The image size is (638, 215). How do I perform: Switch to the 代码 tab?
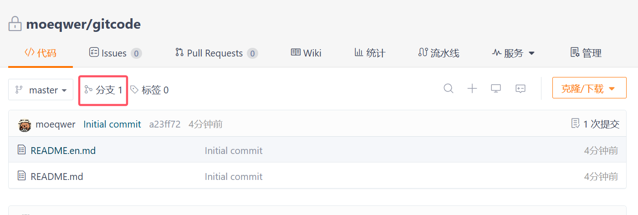pos(41,53)
